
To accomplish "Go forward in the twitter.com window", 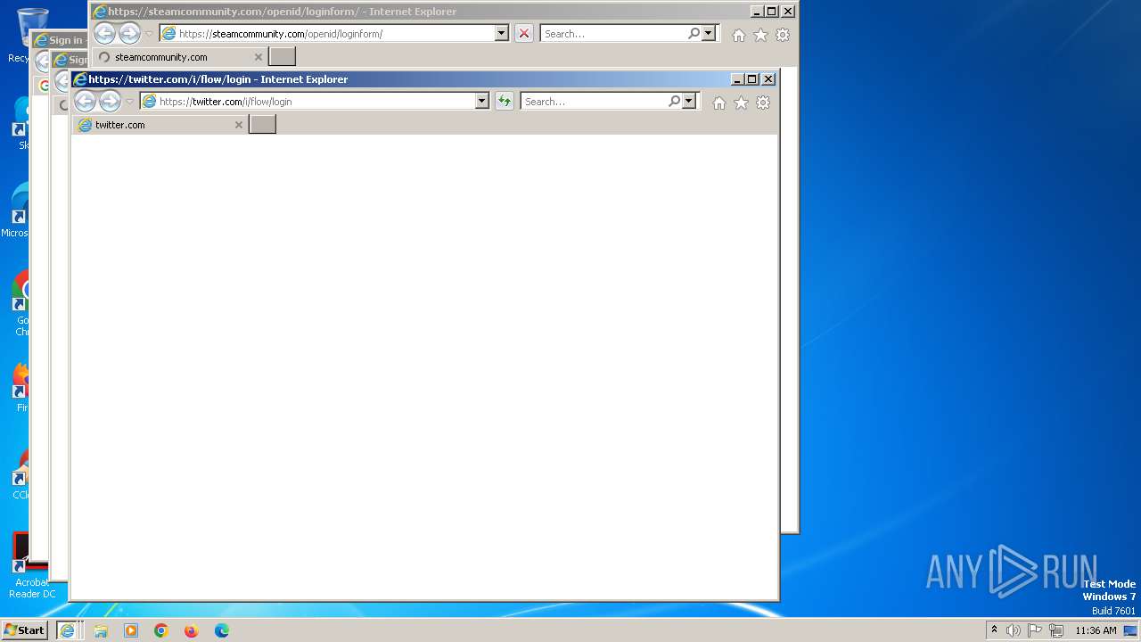I will [110, 102].
